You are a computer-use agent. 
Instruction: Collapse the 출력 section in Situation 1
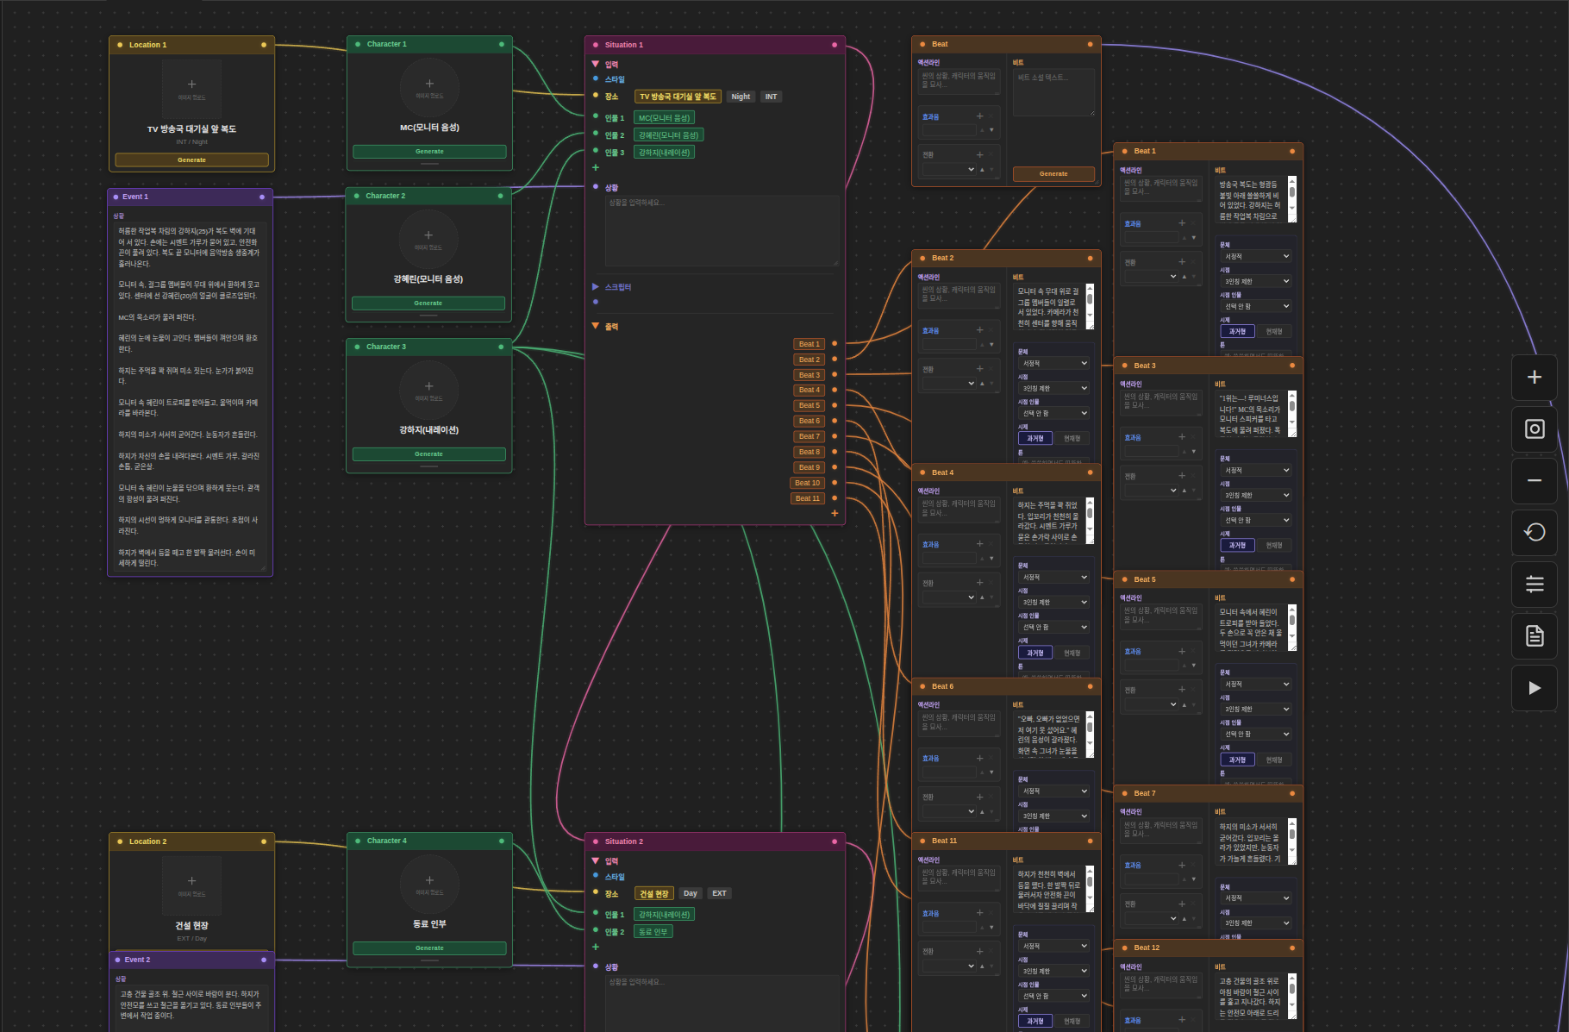(596, 326)
